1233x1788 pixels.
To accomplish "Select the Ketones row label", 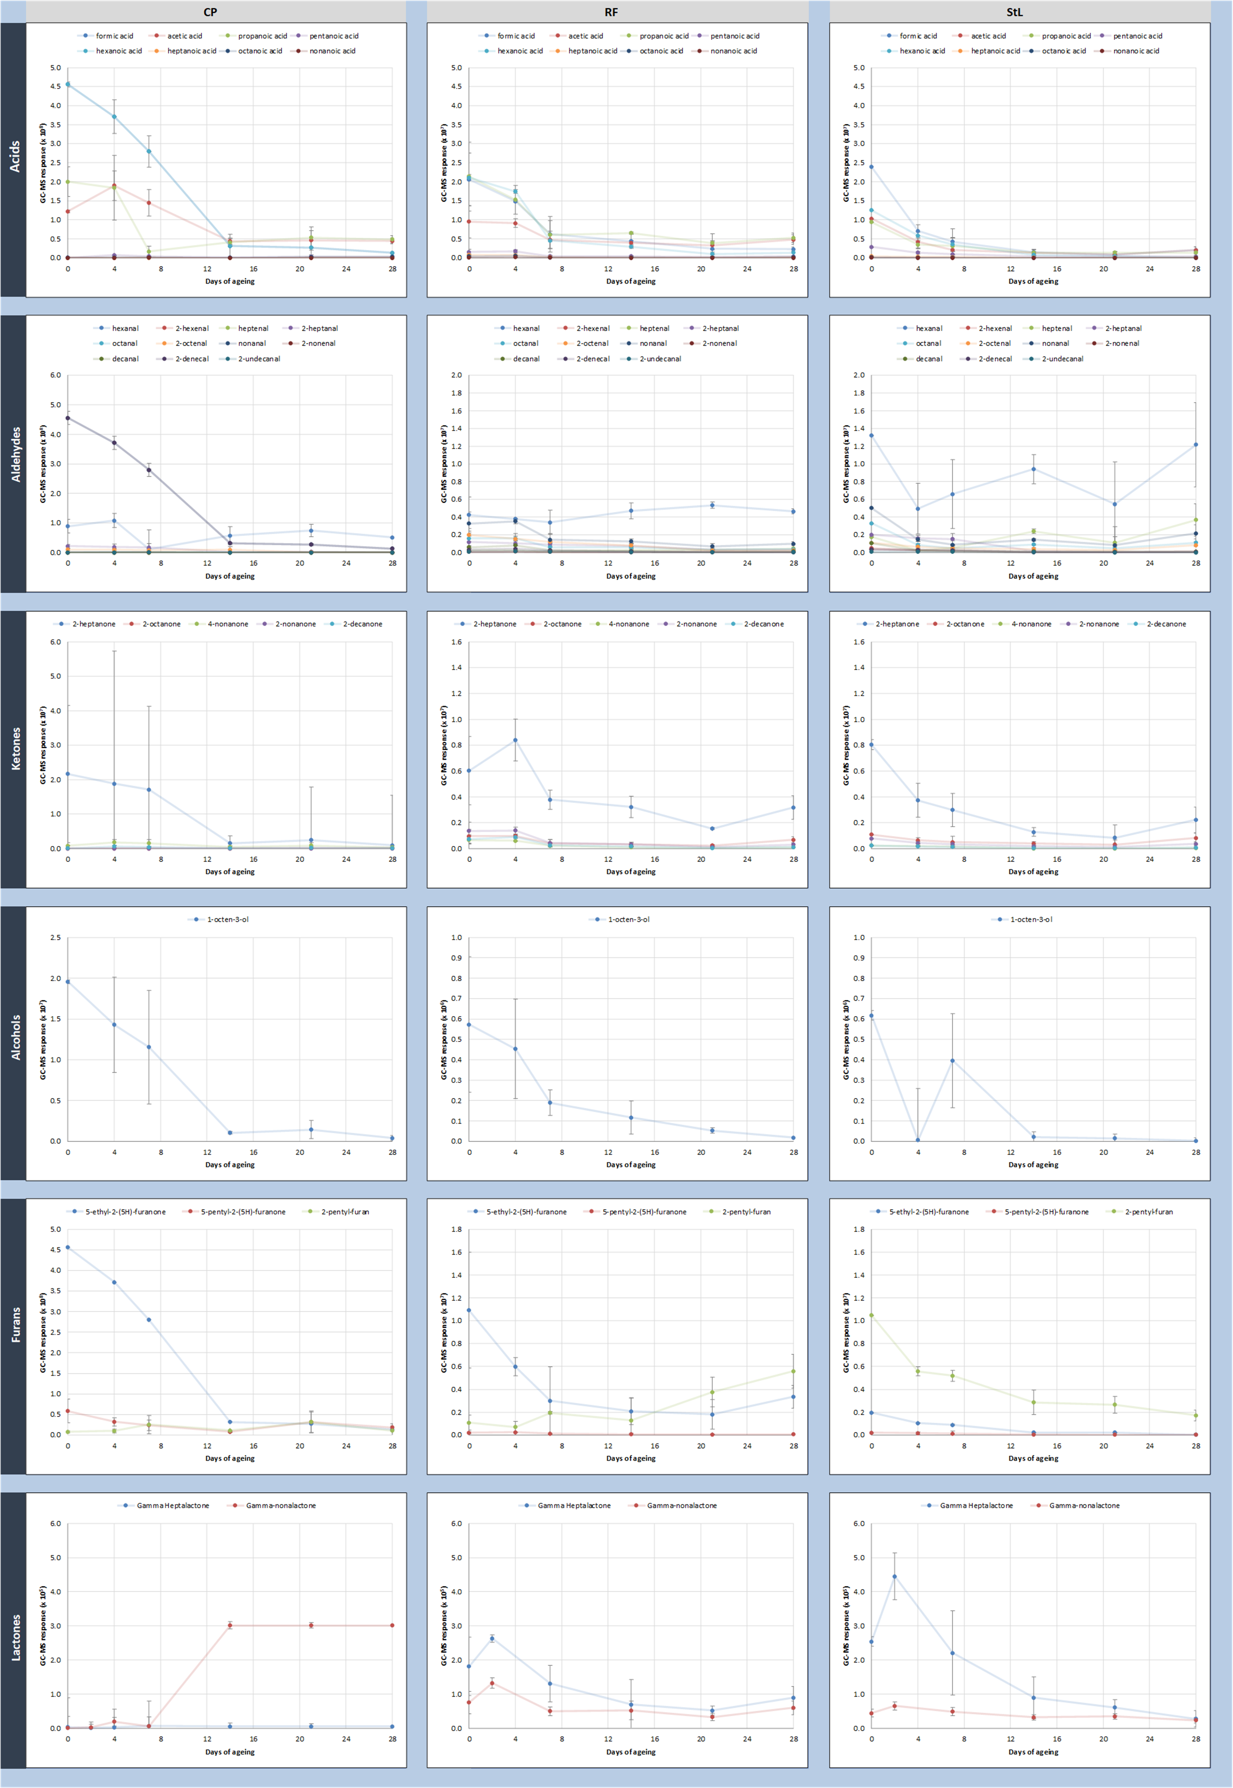I will tap(14, 749).
